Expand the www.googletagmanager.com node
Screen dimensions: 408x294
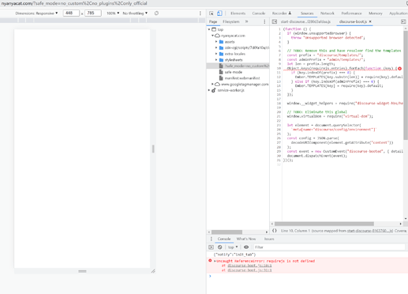[x=212, y=84]
